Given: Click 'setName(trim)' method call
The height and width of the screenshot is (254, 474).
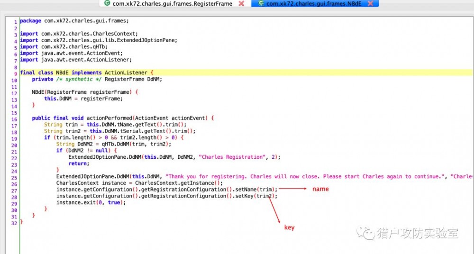Looking at the screenshot, I should [255, 190].
